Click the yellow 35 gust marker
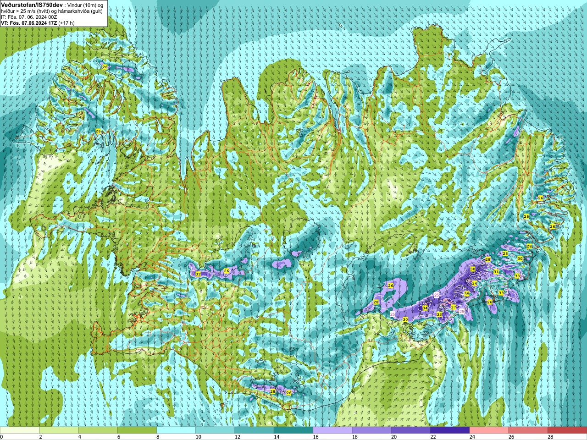This screenshot has width=587, height=440. coord(467,294)
